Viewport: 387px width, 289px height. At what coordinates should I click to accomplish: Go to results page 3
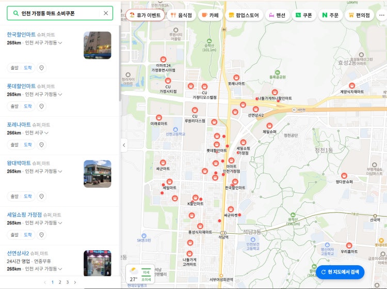tap(68, 282)
